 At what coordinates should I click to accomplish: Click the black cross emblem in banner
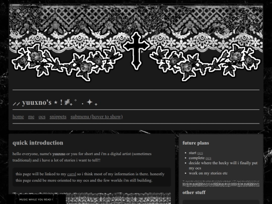[x=136, y=51]
